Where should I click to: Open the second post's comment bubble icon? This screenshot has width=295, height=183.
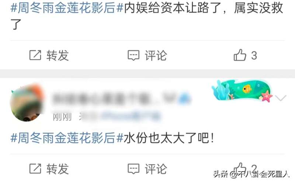133,169
